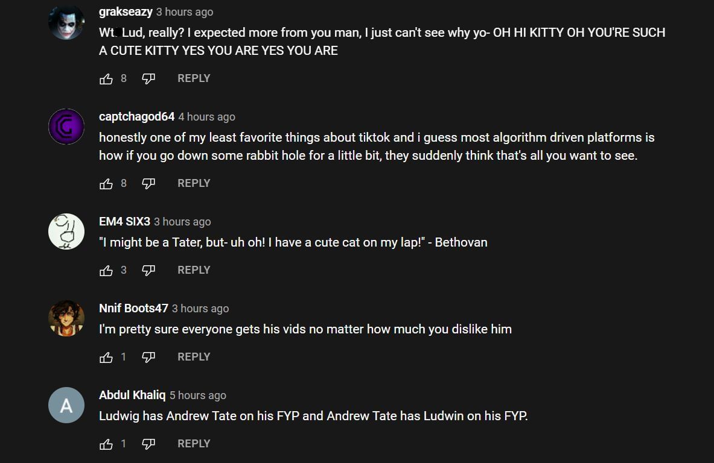The width and height of the screenshot is (714, 463).
Task: Dislike captchagod64's comment
Action: (x=148, y=183)
